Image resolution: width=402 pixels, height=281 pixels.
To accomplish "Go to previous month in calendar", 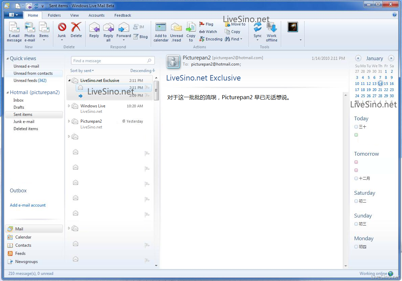I will point(358,58).
